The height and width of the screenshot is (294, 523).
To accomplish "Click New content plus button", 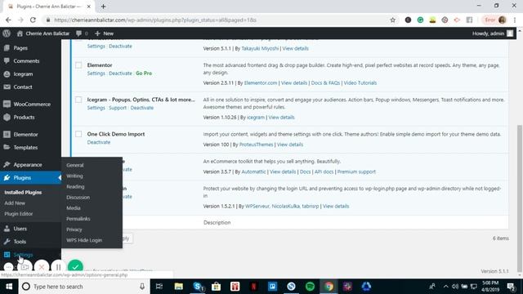I will [104, 33].
